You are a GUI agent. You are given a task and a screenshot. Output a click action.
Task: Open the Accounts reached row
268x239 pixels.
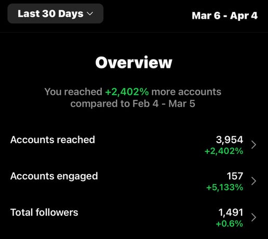133,145
